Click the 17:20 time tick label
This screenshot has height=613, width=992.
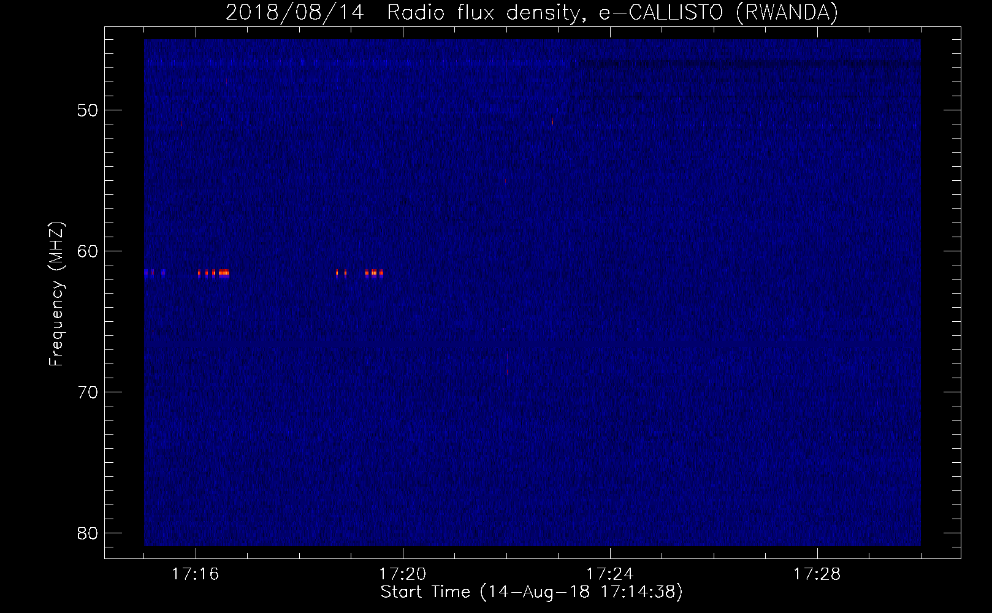[403, 574]
